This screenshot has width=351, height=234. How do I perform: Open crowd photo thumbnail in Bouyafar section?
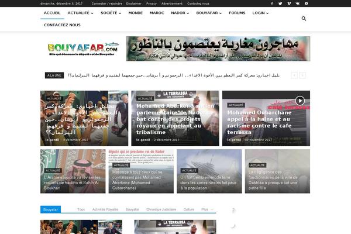pyautogui.click(x=81, y=227)
